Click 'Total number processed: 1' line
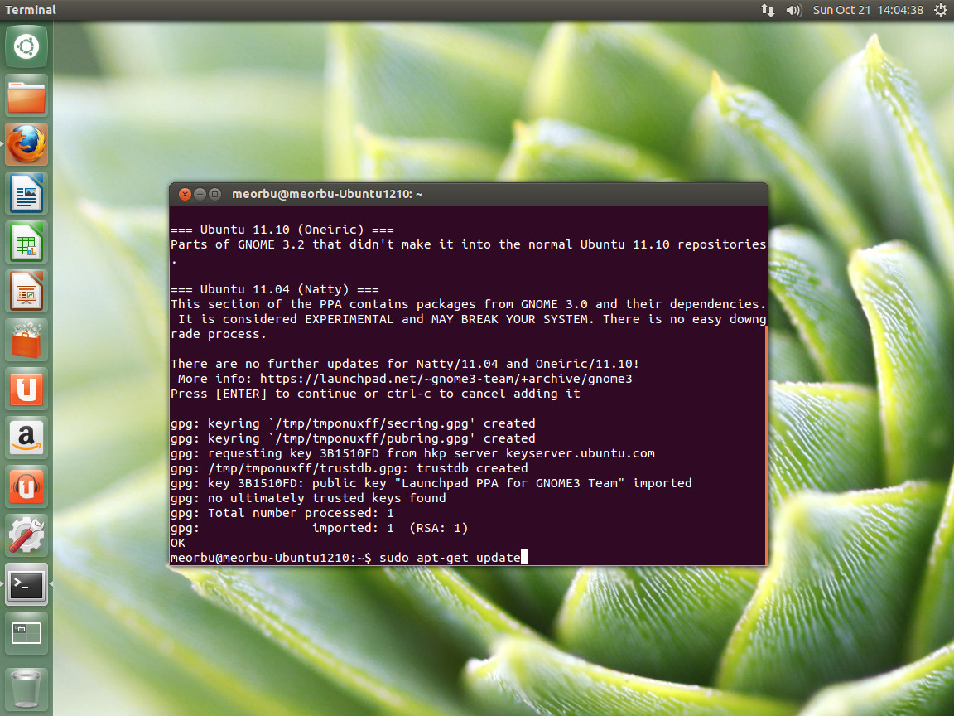Viewport: 954px width, 716px height. (282, 513)
